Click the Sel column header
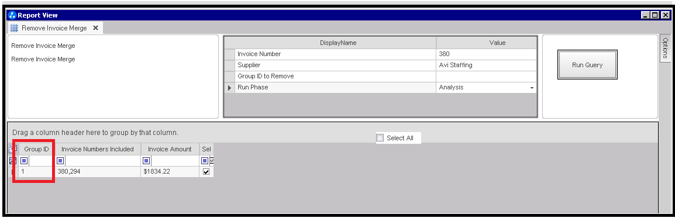 tap(206, 149)
